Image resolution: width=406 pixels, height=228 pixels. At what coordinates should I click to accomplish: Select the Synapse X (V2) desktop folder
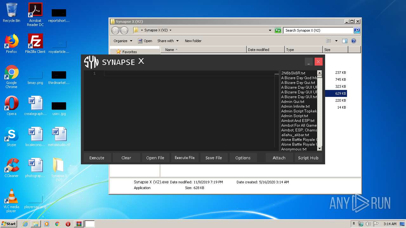pyautogui.click(x=59, y=169)
